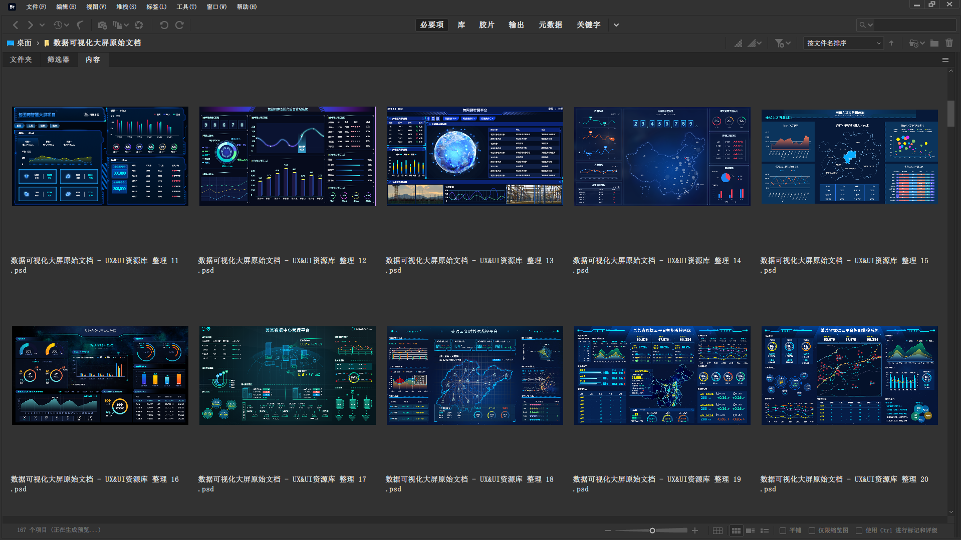Open the 堆栈(S) menu
The width and height of the screenshot is (961, 540).
[126, 7]
